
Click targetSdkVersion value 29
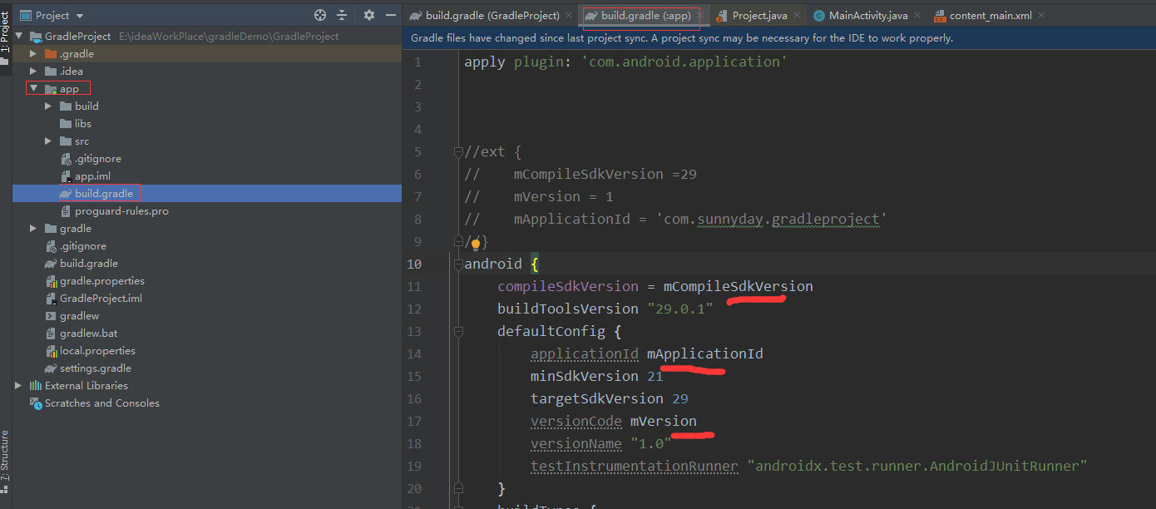[679, 398]
